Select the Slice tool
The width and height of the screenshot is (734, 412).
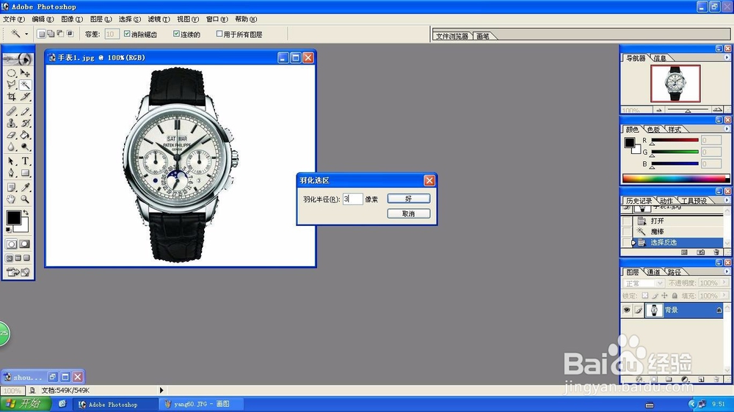25,96
